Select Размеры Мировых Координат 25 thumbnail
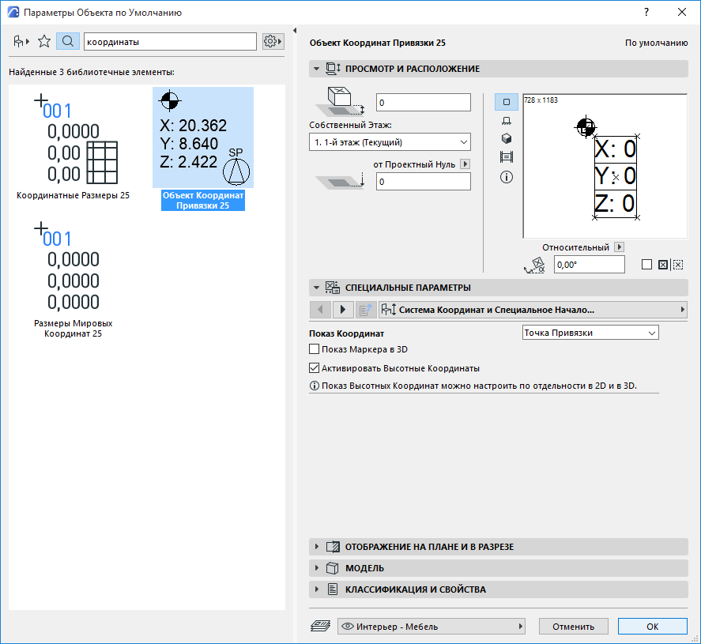The height and width of the screenshot is (644, 701). (x=73, y=279)
